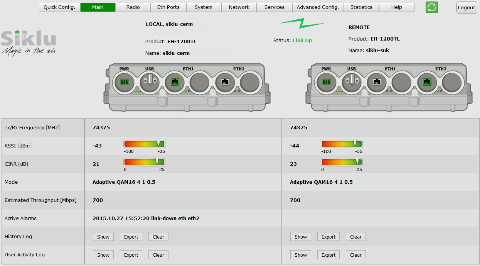Click the Active Alarms row label
Image resolution: width=480 pixels, height=266 pixels.
pyautogui.click(x=20, y=219)
